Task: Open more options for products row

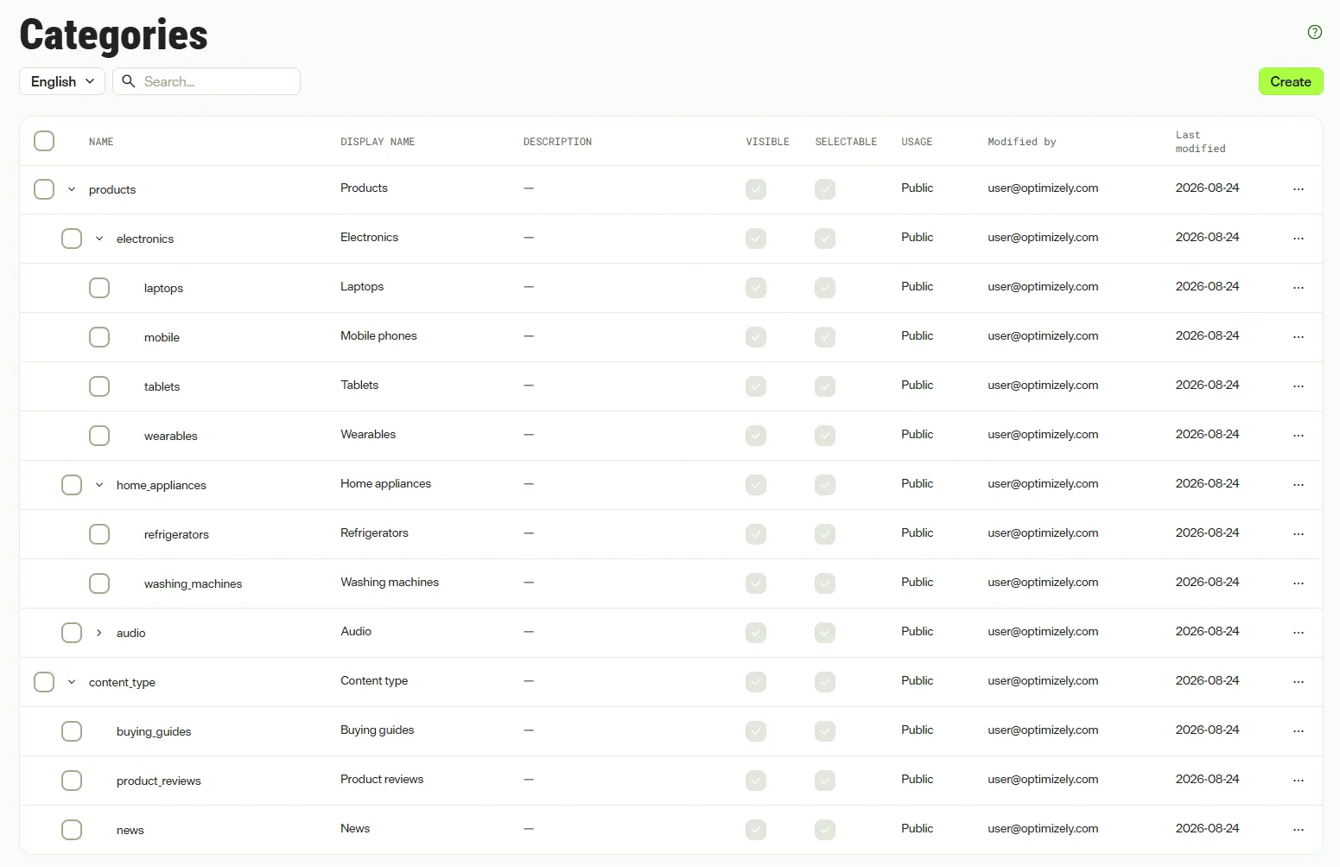Action: pos(1299,189)
